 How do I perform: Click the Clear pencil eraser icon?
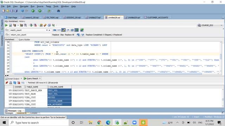45,25
